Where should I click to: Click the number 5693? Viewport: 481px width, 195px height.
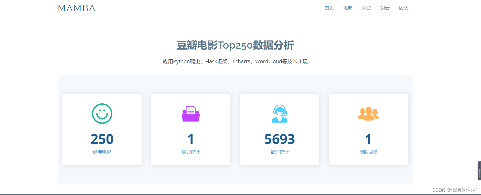click(x=280, y=139)
